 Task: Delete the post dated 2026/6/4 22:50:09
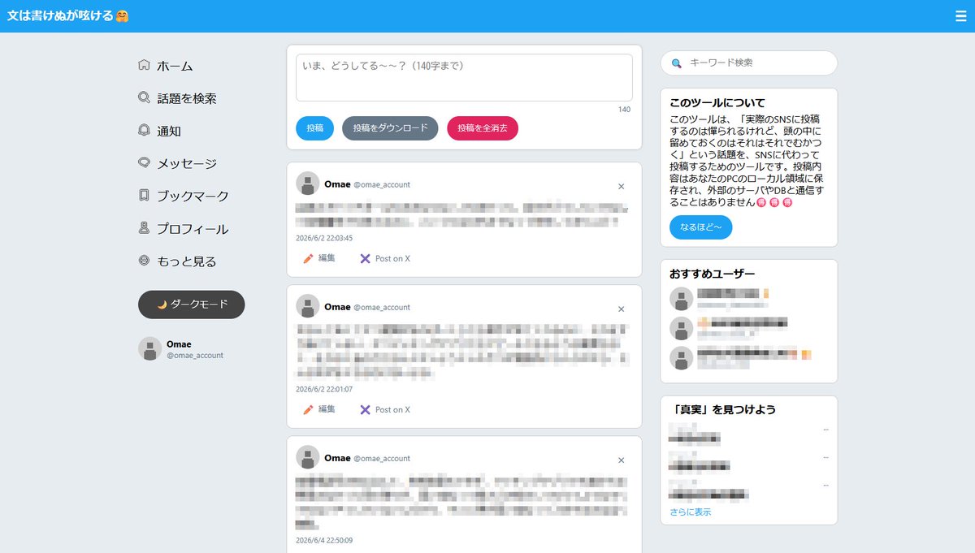(622, 460)
